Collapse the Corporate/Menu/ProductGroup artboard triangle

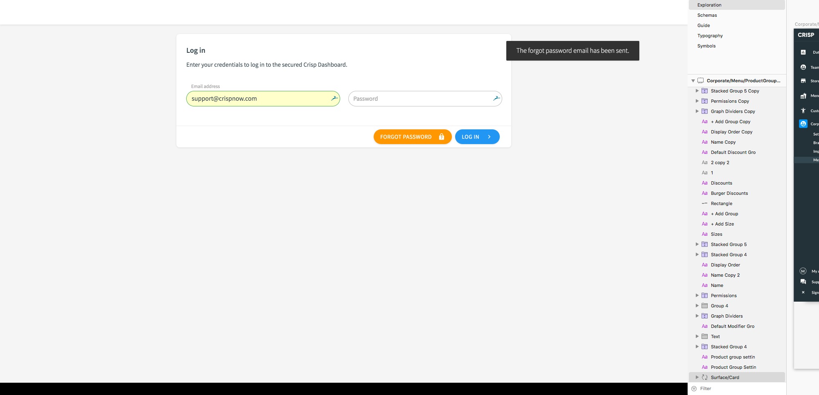click(693, 81)
